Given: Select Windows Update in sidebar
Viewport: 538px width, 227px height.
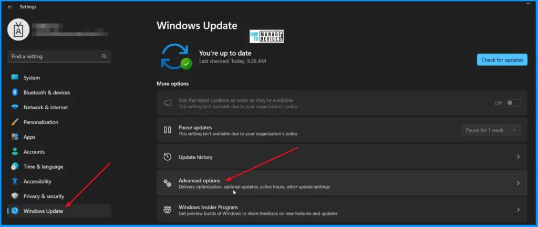Looking at the screenshot, I should tap(59, 211).
